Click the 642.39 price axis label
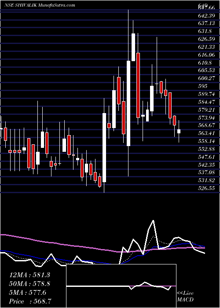This screenshot has width=220, height=308. [206, 15]
